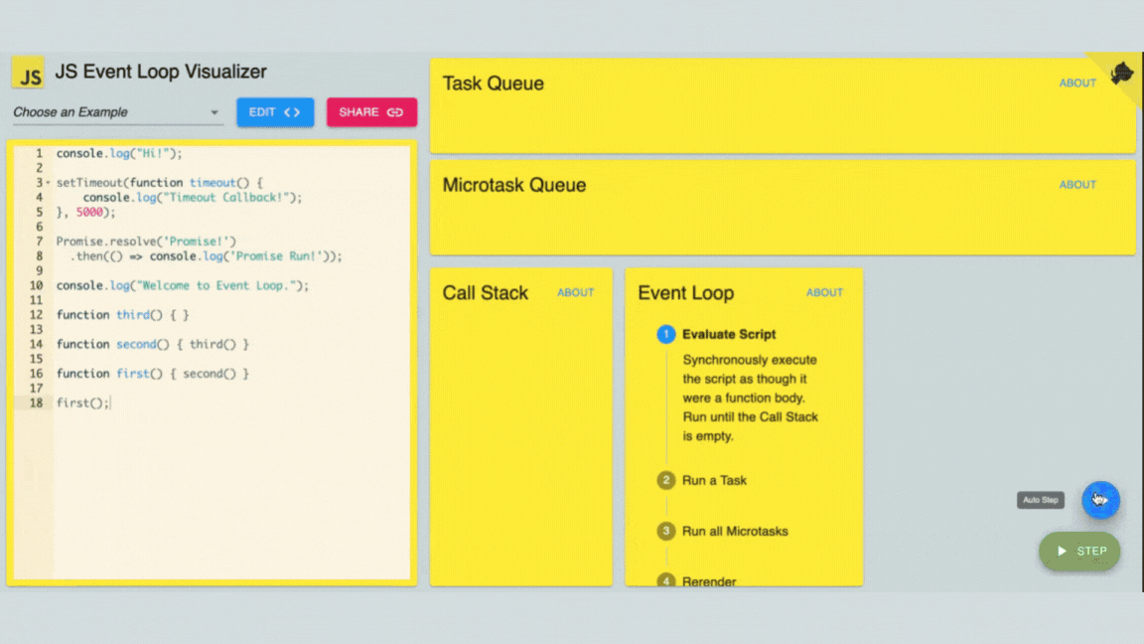Open Microtask Queue ABOUT link
This screenshot has height=644, width=1144.
tap(1077, 185)
